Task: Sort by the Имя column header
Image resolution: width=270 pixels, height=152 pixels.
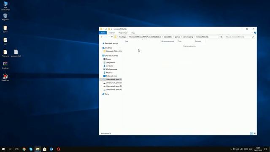Action: click(x=127, y=41)
